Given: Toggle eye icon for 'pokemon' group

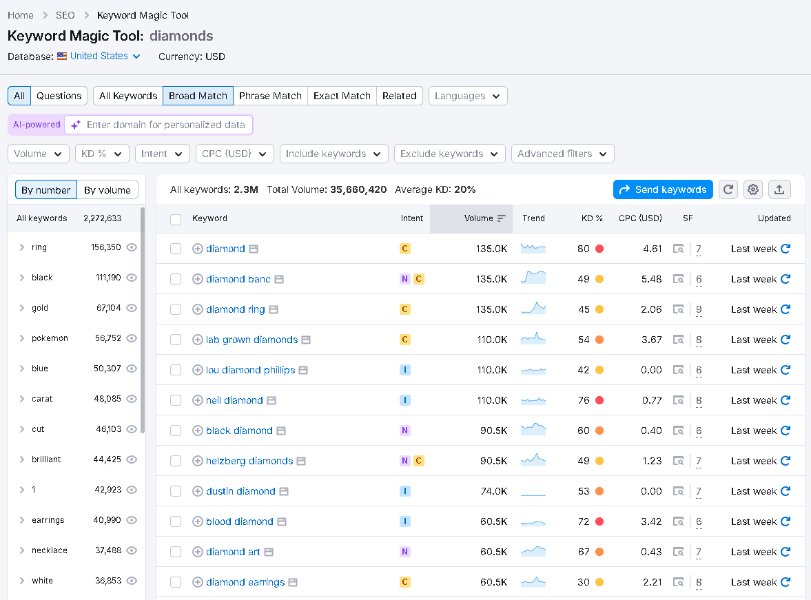Looking at the screenshot, I should pos(132,338).
